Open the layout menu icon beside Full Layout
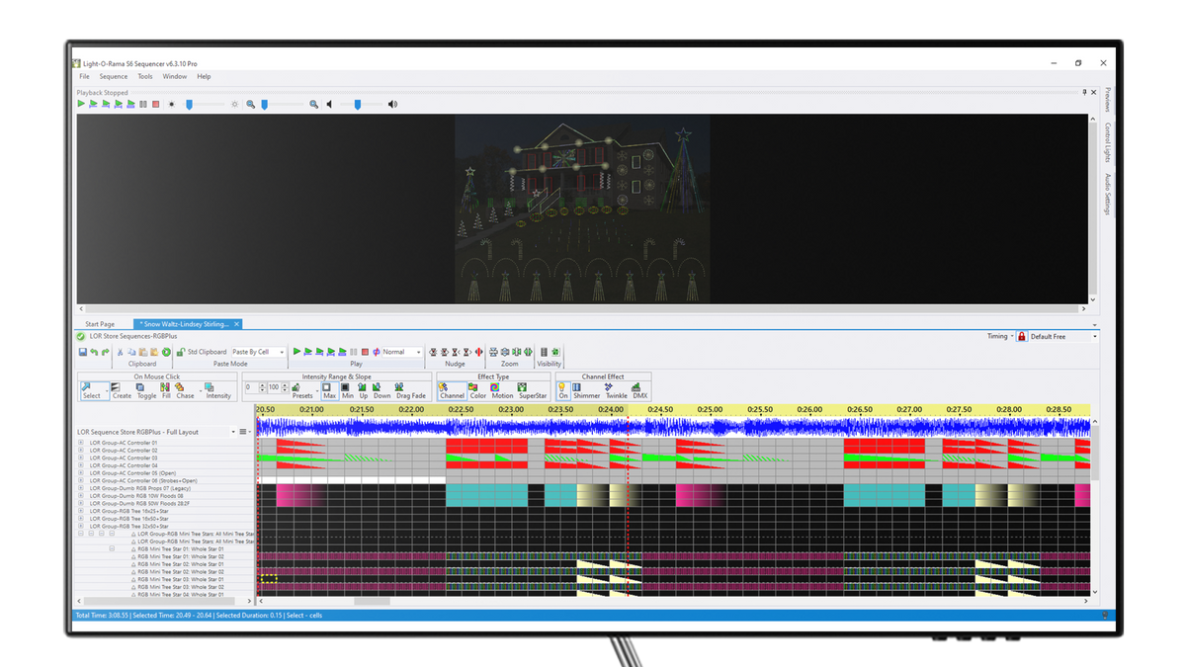The height and width of the screenshot is (667, 1186). tap(242, 432)
